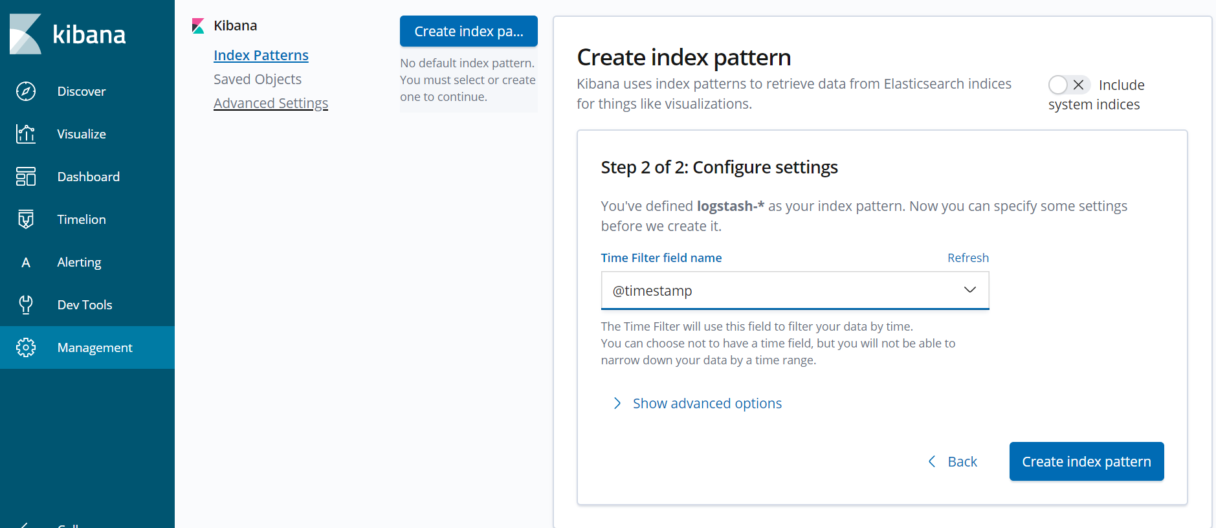Click the Timelion shield icon
This screenshot has width=1216, height=528.
[26, 219]
